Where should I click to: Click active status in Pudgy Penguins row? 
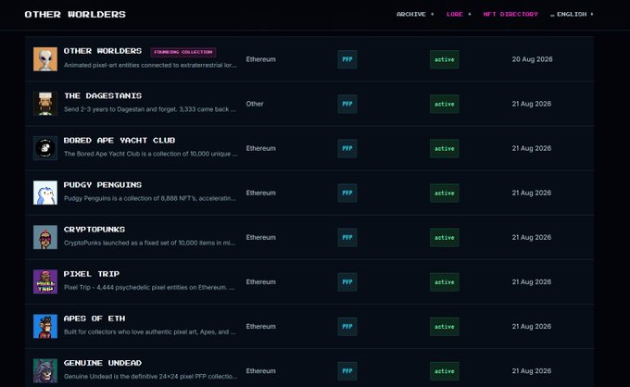tap(445, 193)
